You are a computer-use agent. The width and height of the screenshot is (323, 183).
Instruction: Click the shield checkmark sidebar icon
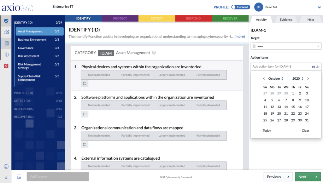click(x=6, y=21)
